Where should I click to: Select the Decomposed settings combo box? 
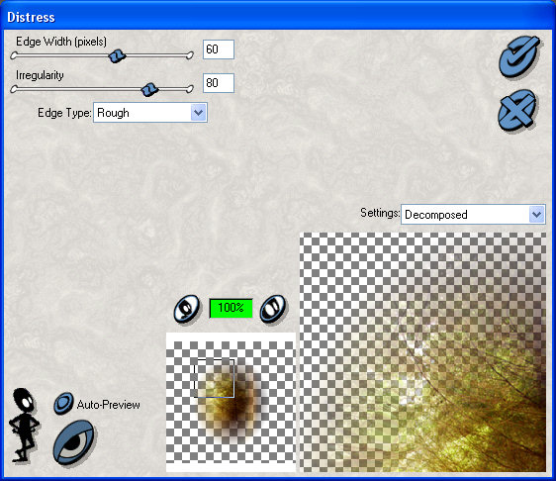coord(473,214)
